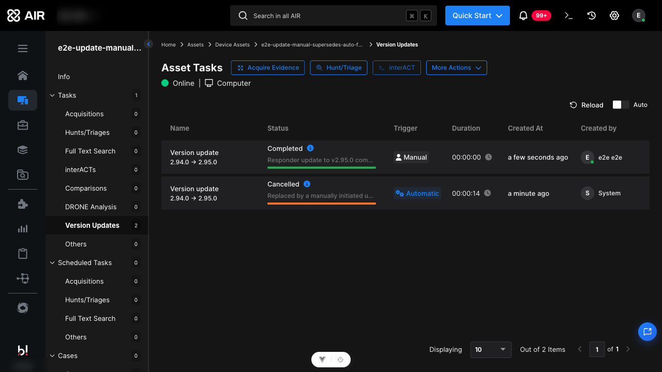This screenshot has width=662, height=372.
Task: Open the network hierarchy icon in left rail
Action: (x=23, y=278)
